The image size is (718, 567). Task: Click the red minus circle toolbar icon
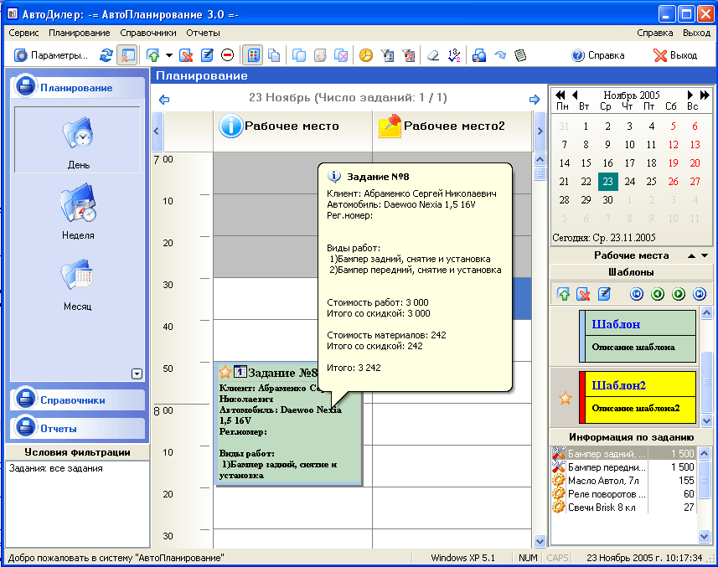pos(227,56)
